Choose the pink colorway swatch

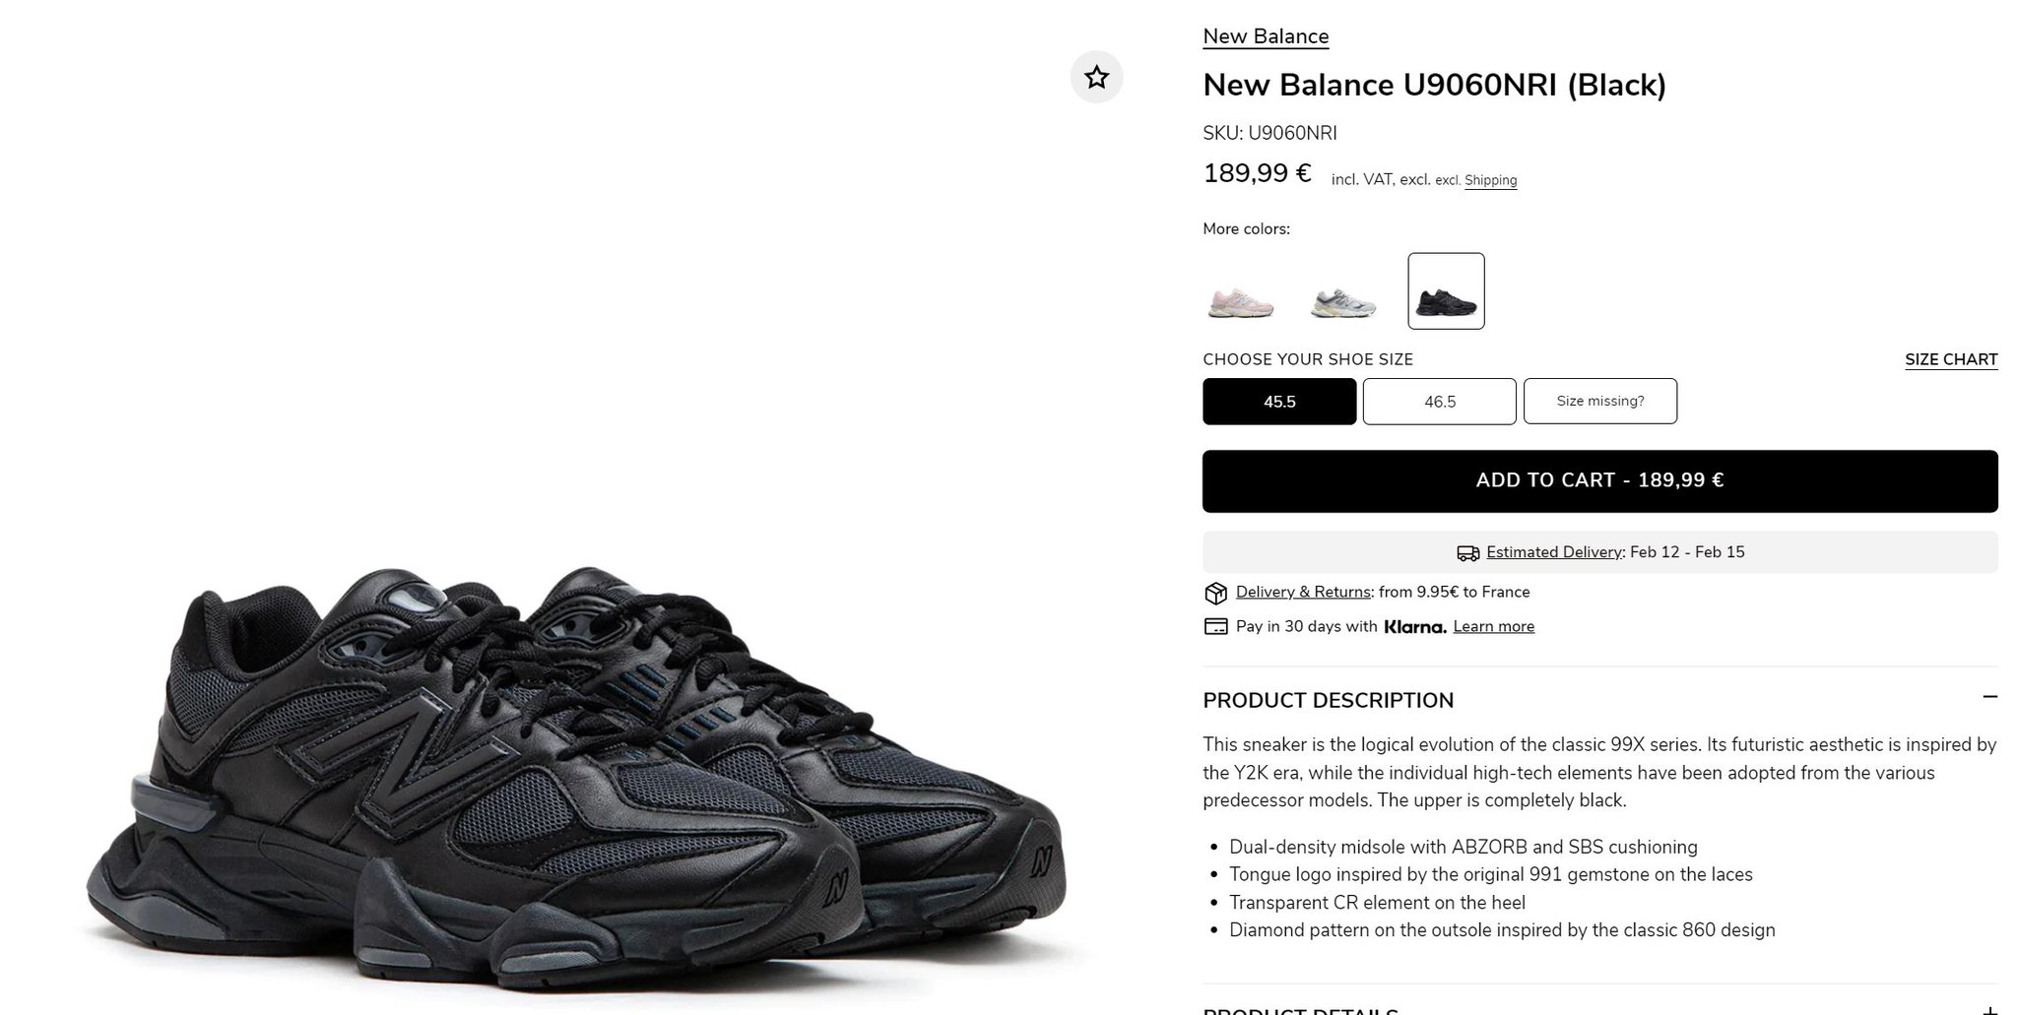[1241, 291]
